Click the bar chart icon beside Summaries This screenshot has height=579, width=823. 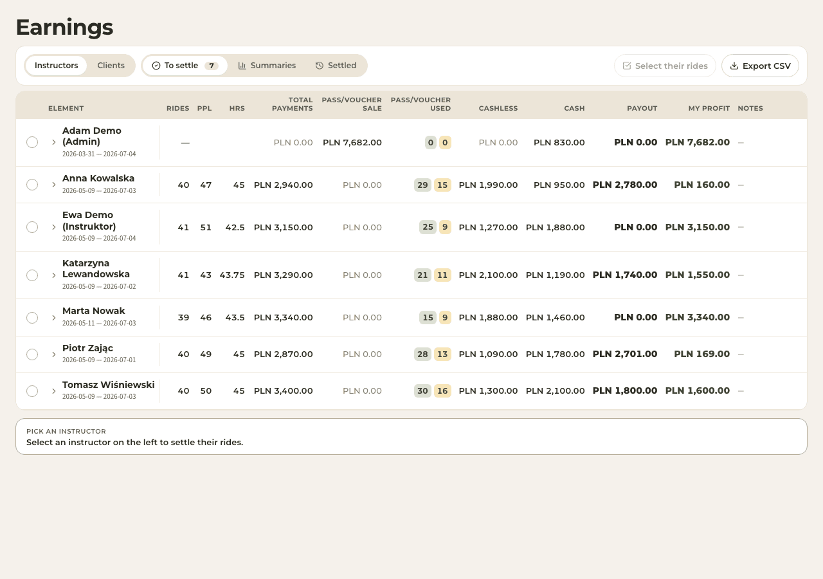(x=242, y=66)
